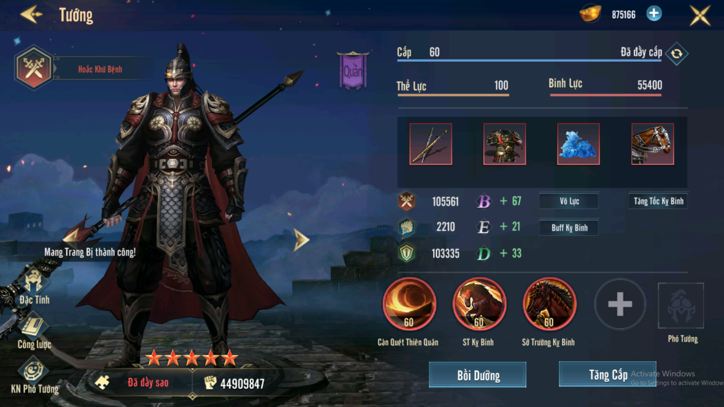The width and height of the screenshot is (724, 407).
Task: Show next general with right arrow
Action: [x=301, y=240]
